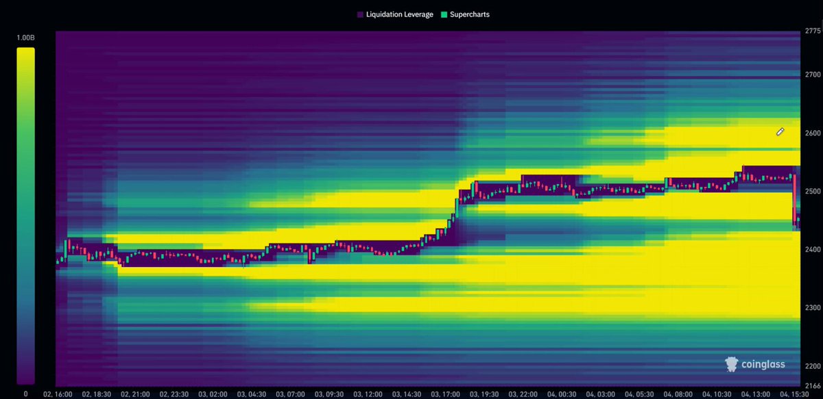This screenshot has height=399, width=823.
Task: Click the 04, 03:00 time label
Action: [x=601, y=394]
